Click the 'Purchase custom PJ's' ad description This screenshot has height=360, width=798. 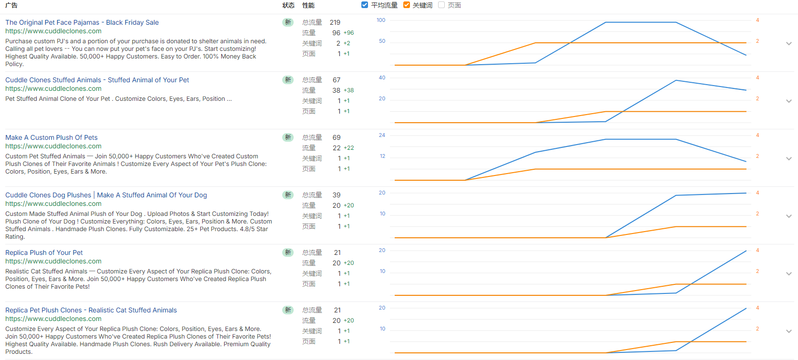coord(136,53)
